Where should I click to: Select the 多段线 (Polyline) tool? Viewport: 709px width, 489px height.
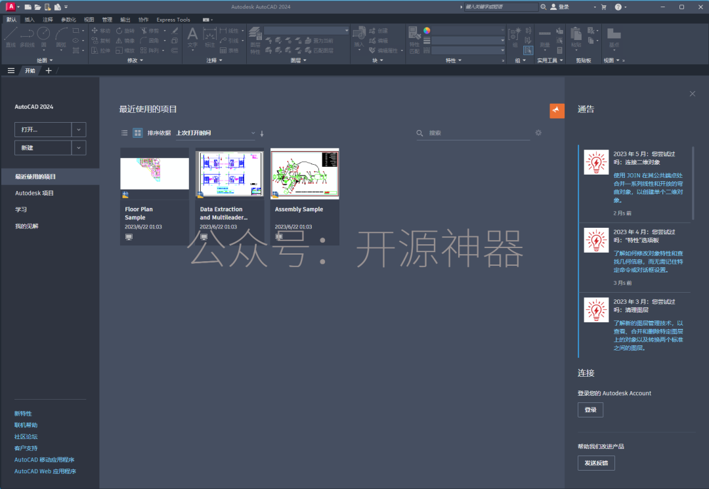point(27,36)
